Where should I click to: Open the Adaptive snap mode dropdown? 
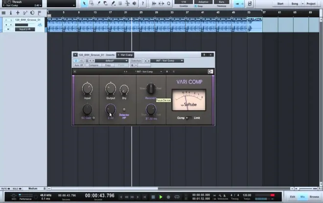click(203, 2)
